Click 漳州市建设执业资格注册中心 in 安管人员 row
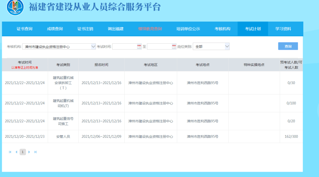Screen dimensions: 319x177 click(151, 137)
